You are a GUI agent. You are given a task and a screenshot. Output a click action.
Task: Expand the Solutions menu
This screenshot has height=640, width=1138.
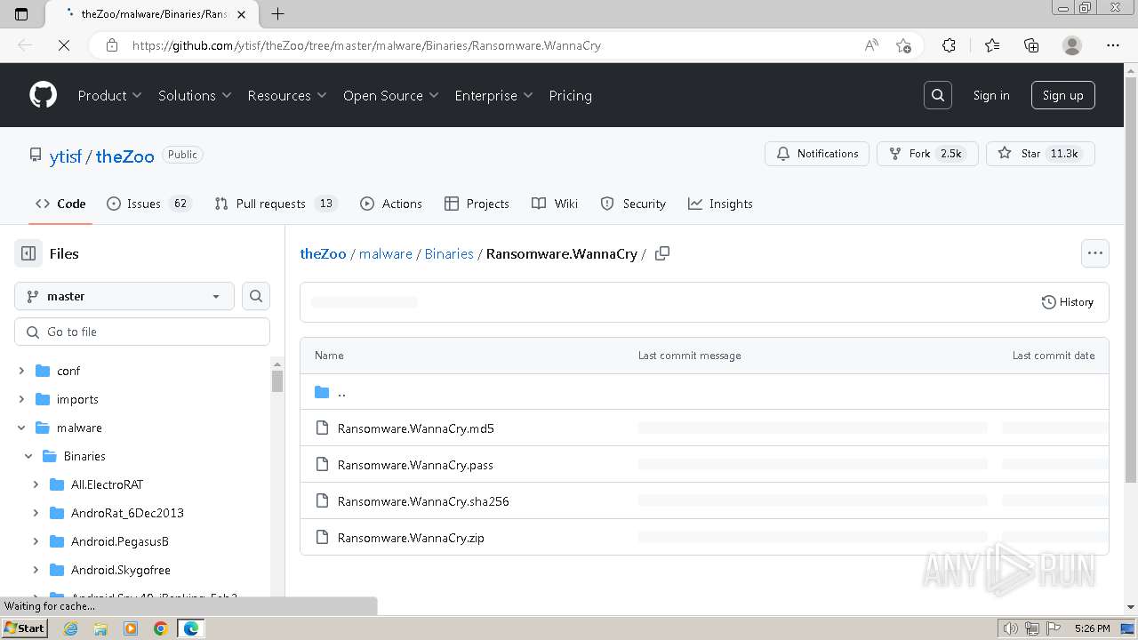click(x=195, y=95)
